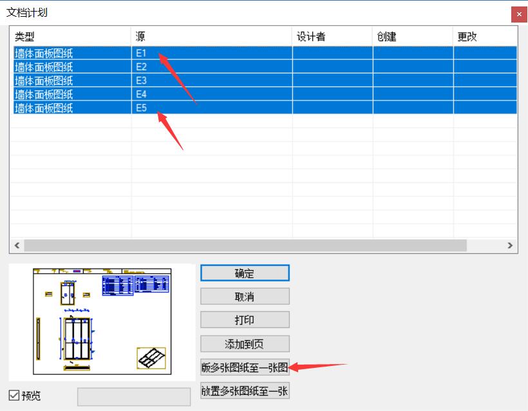Screen dimensions: 528x411
Task: Select the row with source E4
Action: point(265,94)
